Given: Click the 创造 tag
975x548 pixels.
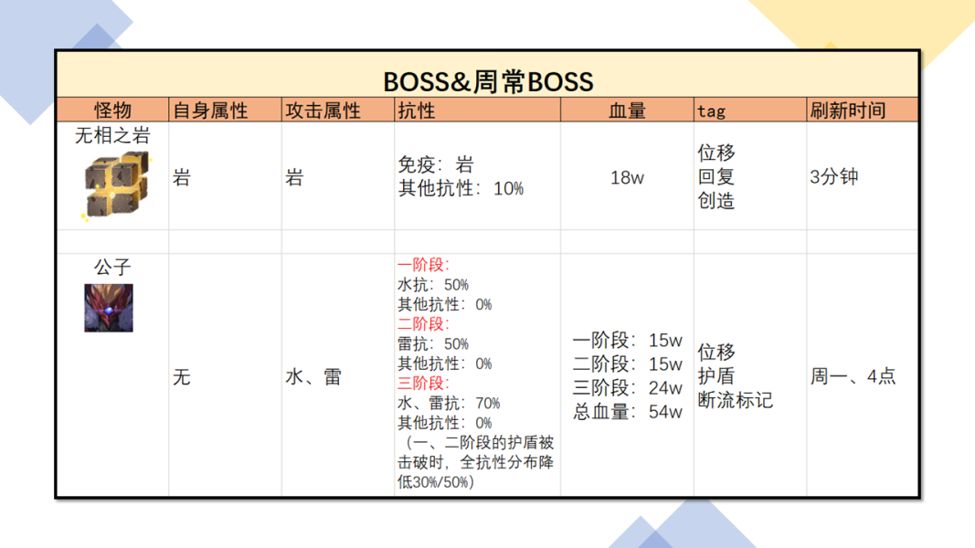Looking at the screenshot, I should coord(715,201).
